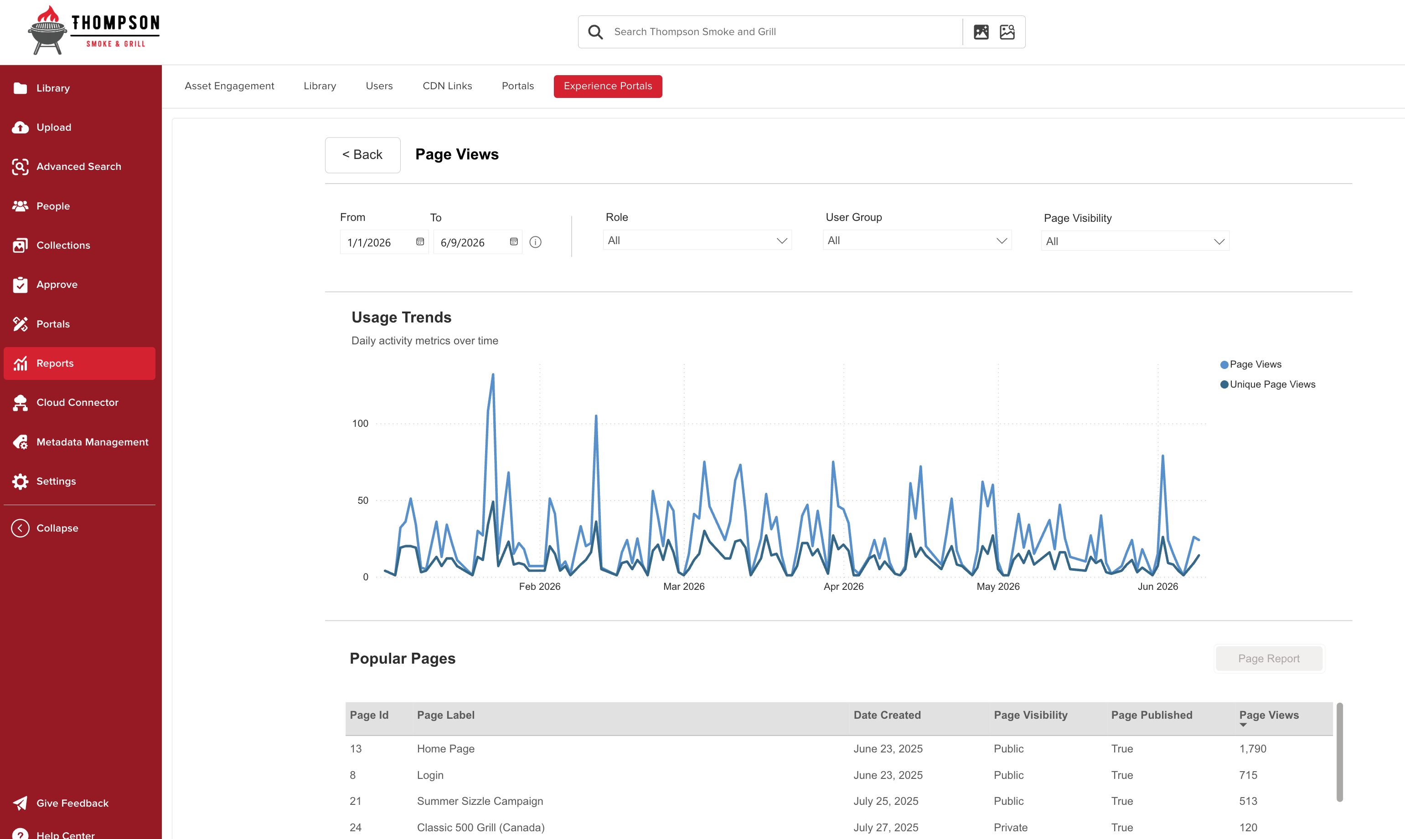Image resolution: width=1405 pixels, height=839 pixels.
Task: Click the Cloud Connector icon
Action: pos(21,403)
